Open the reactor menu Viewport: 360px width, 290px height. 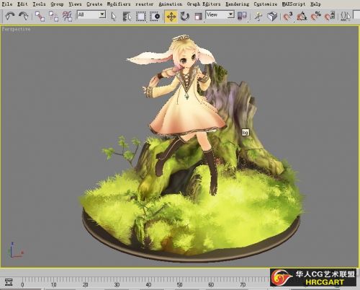point(144,4)
